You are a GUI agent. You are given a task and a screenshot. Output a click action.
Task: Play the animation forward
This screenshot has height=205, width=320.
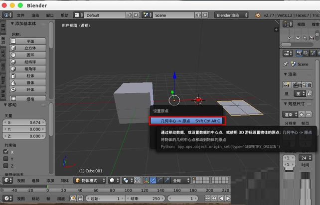228,199
